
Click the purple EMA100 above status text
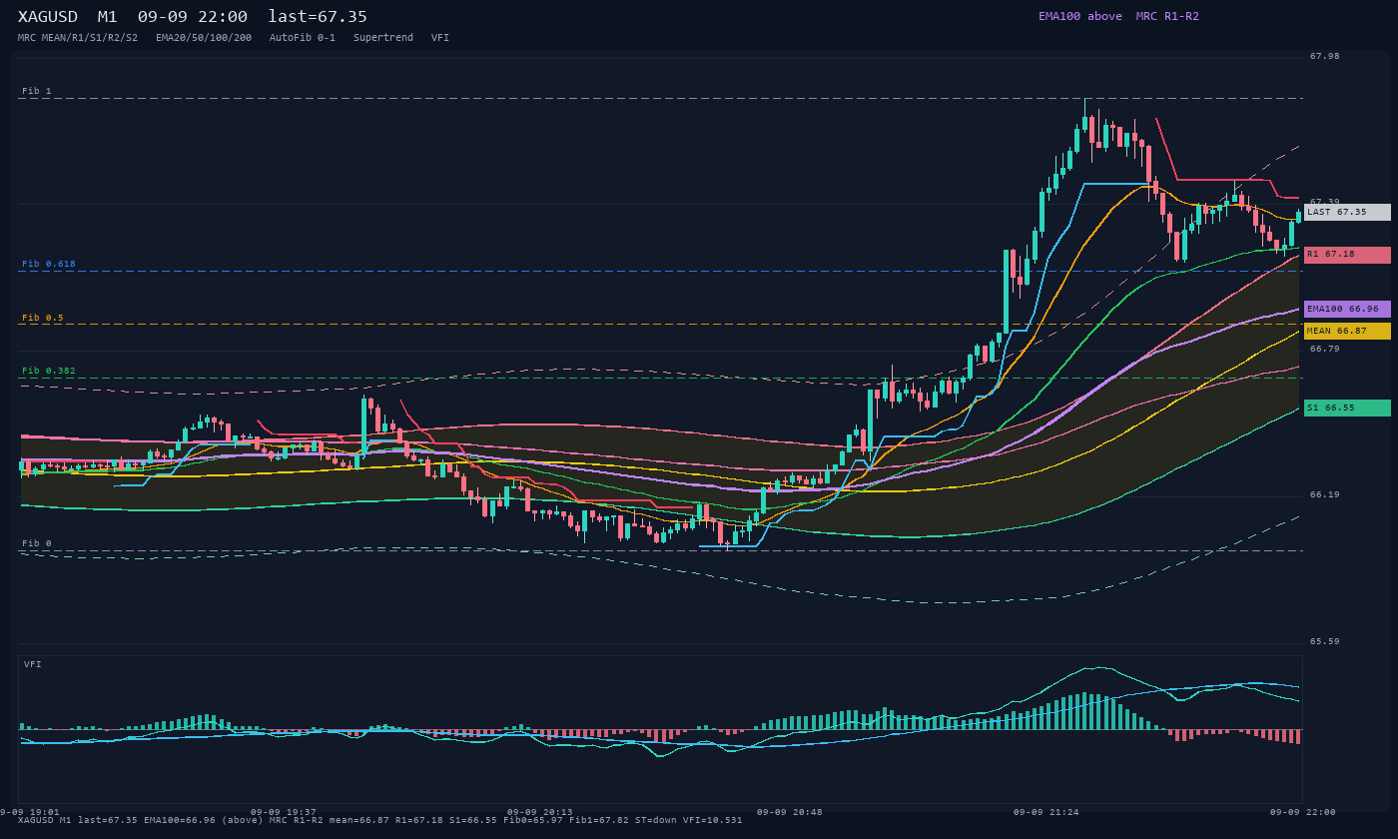click(1080, 16)
